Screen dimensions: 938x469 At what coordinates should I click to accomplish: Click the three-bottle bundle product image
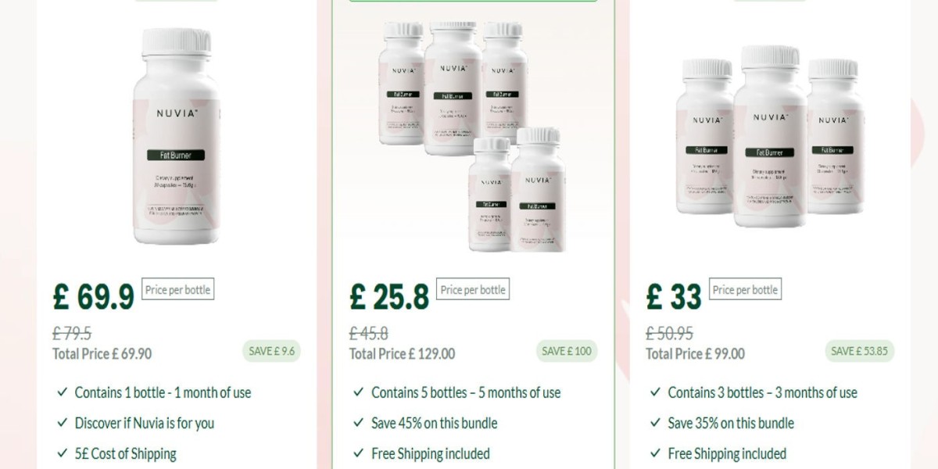771,137
